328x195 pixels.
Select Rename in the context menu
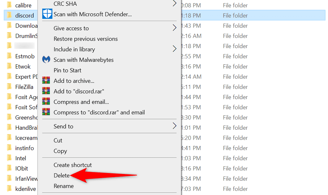coord(64,186)
